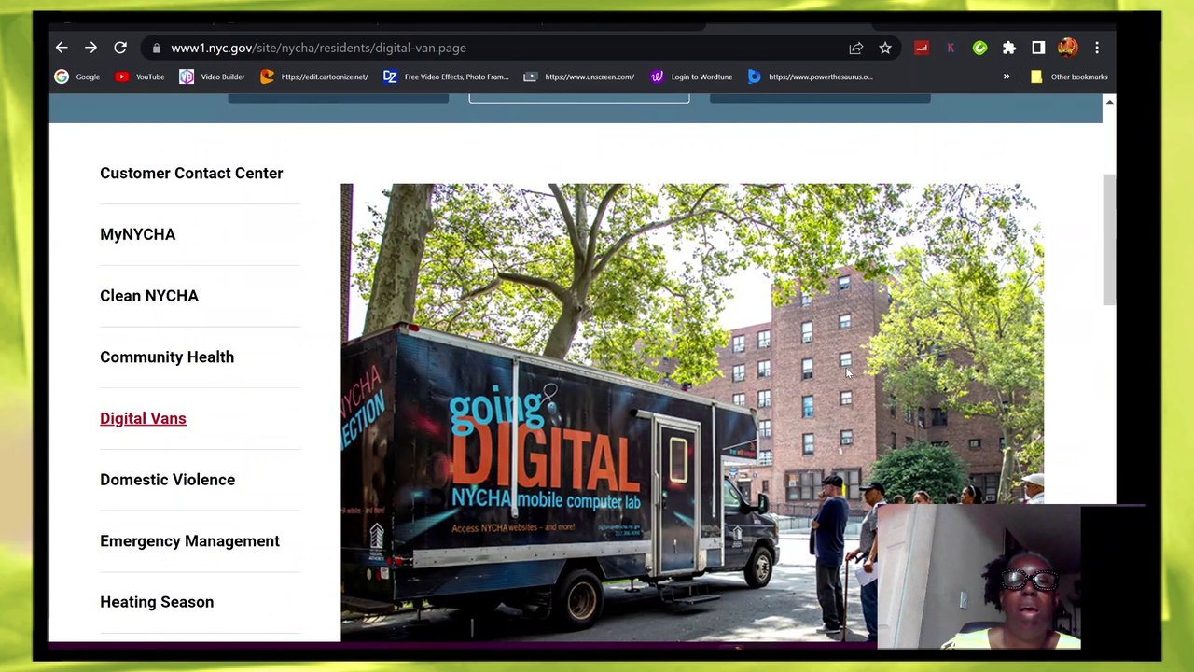
Task: Bookmark this page with the star icon
Action: coord(885,48)
